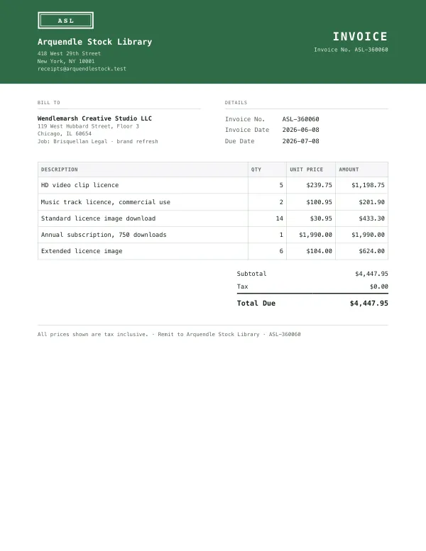Select the due date 2026-07-08
The height and width of the screenshot is (551, 426).
pyautogui.click(x=300, y=141)
